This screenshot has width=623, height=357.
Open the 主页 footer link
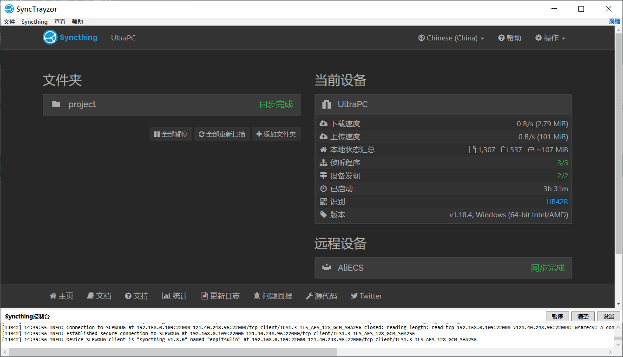(61, 296)
